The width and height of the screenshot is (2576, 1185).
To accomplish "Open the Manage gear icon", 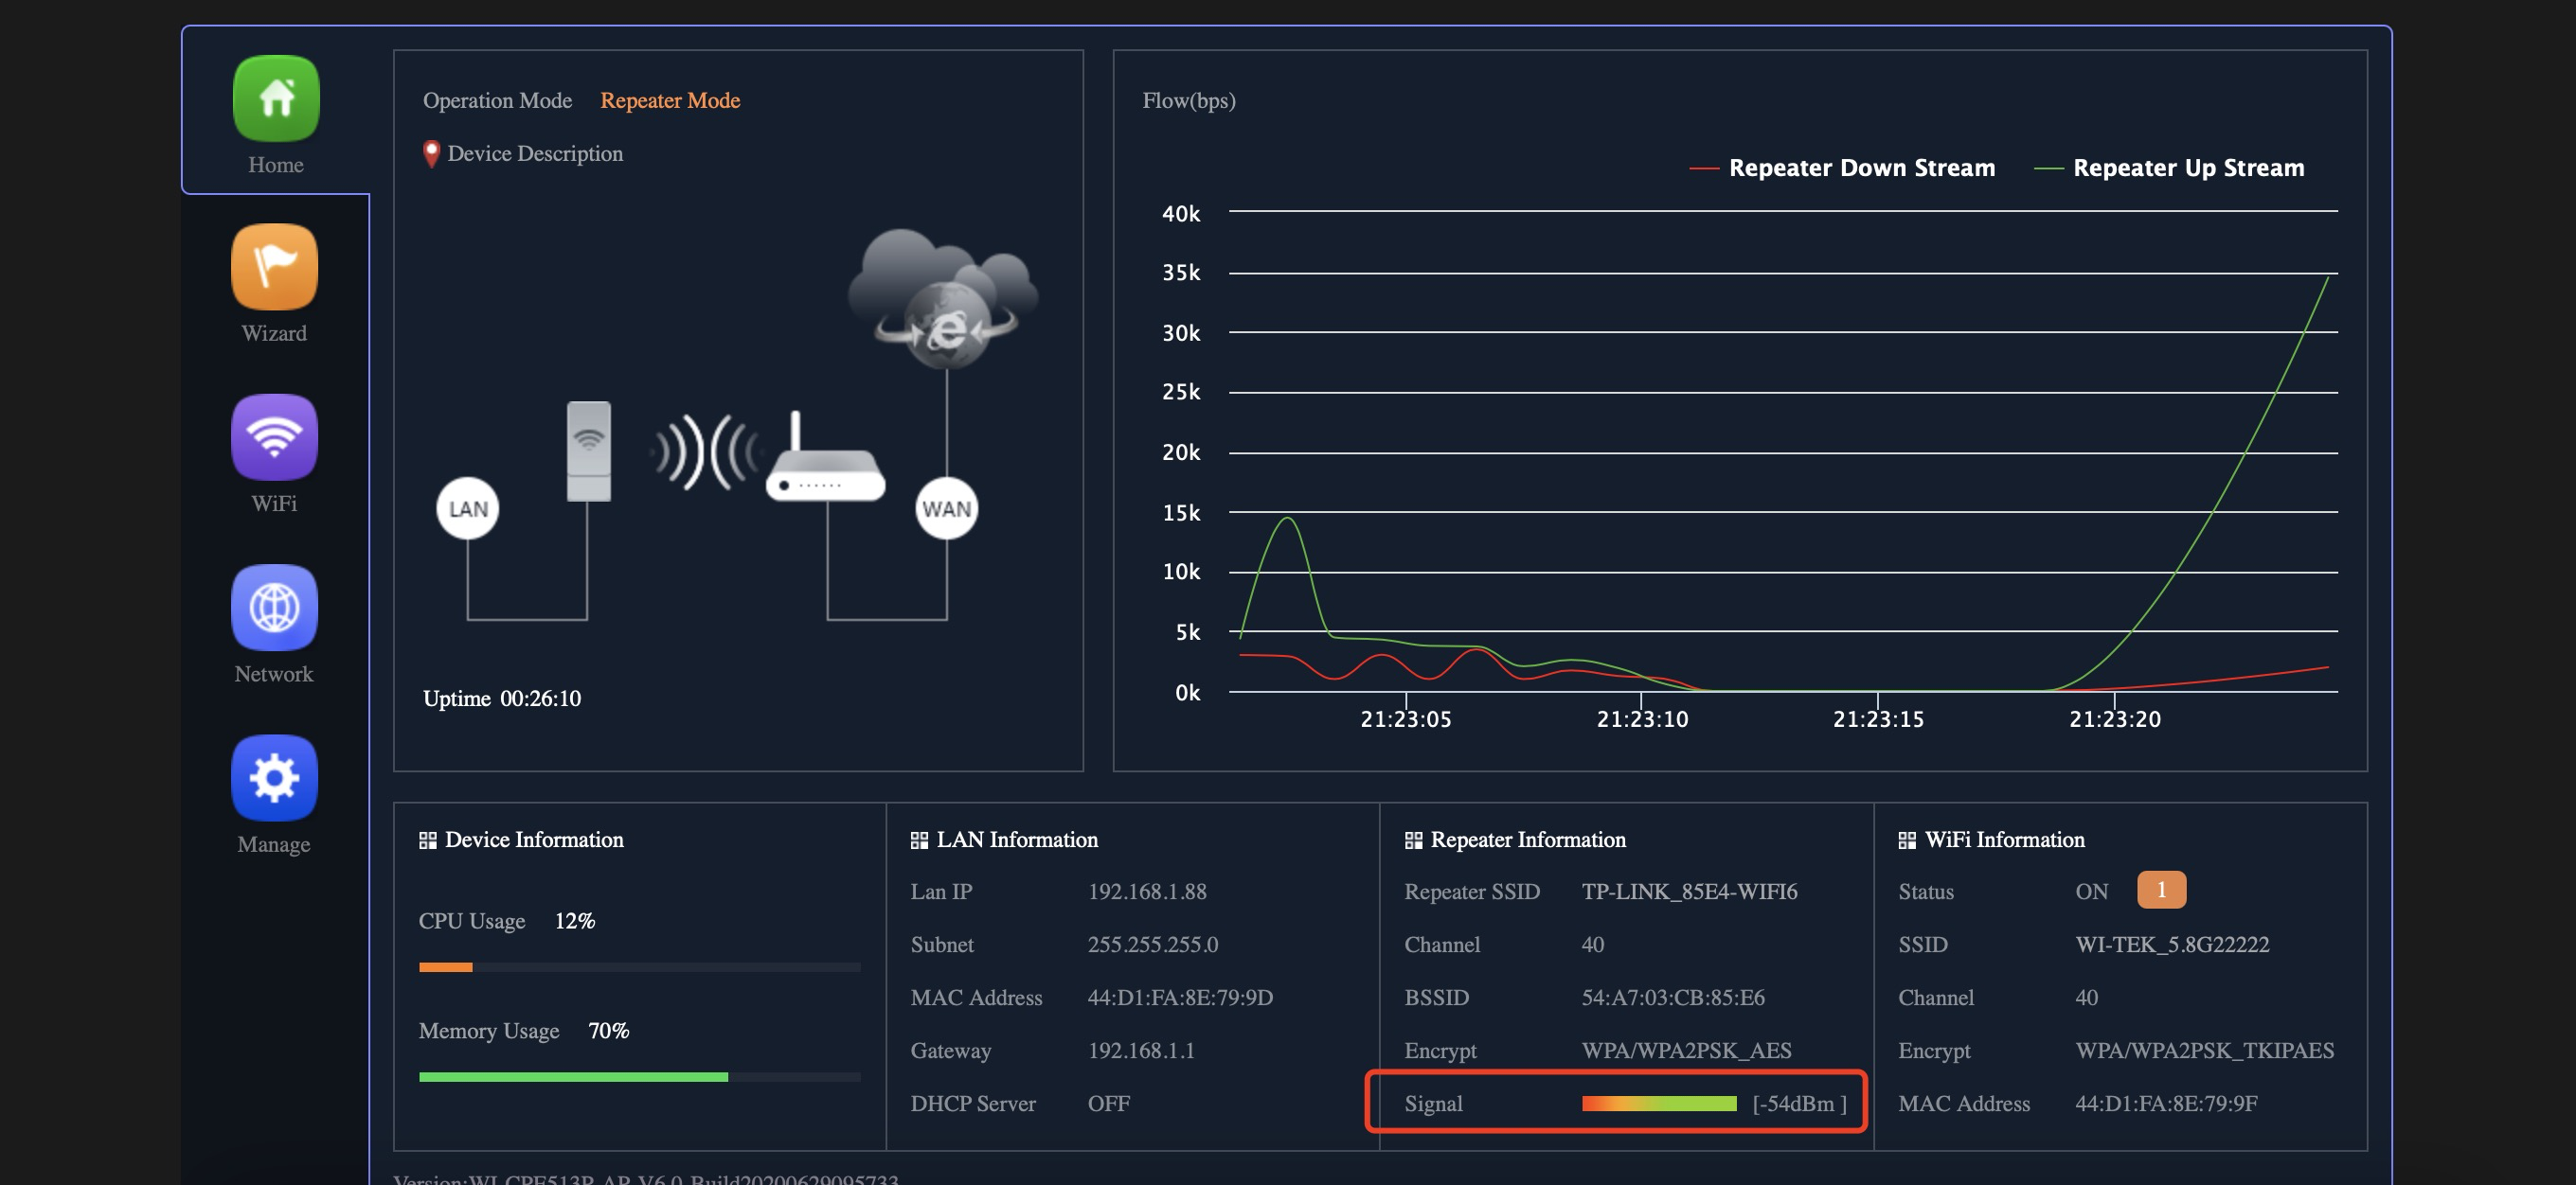I will pos(274,777).
